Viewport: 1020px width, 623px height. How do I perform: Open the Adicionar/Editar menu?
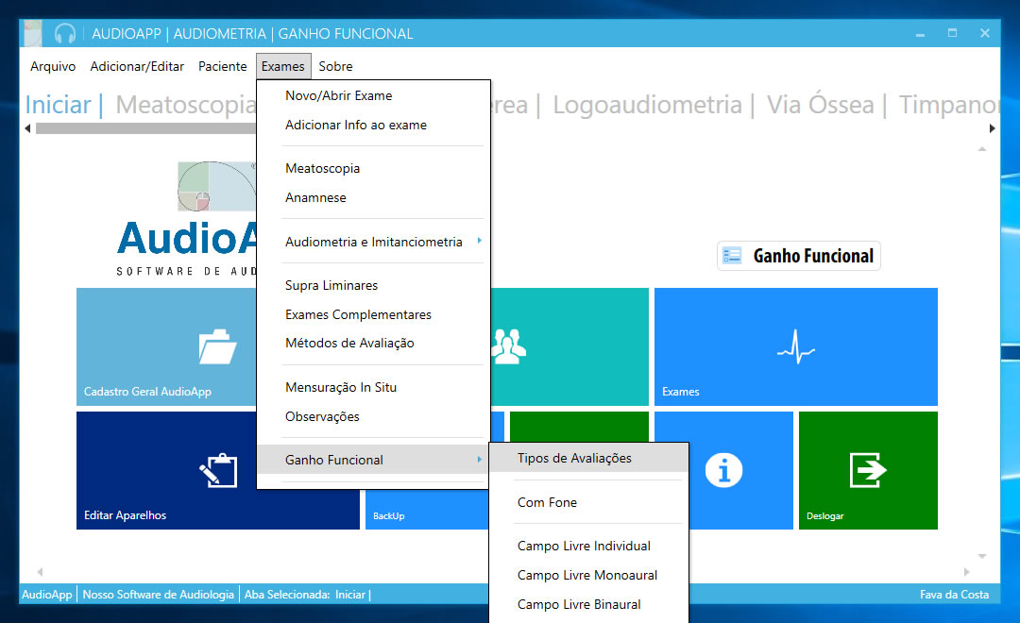(x=137, y=66)
